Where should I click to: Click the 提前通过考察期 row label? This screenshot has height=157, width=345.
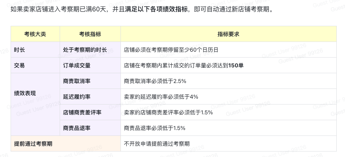click(x=33, y=144)
